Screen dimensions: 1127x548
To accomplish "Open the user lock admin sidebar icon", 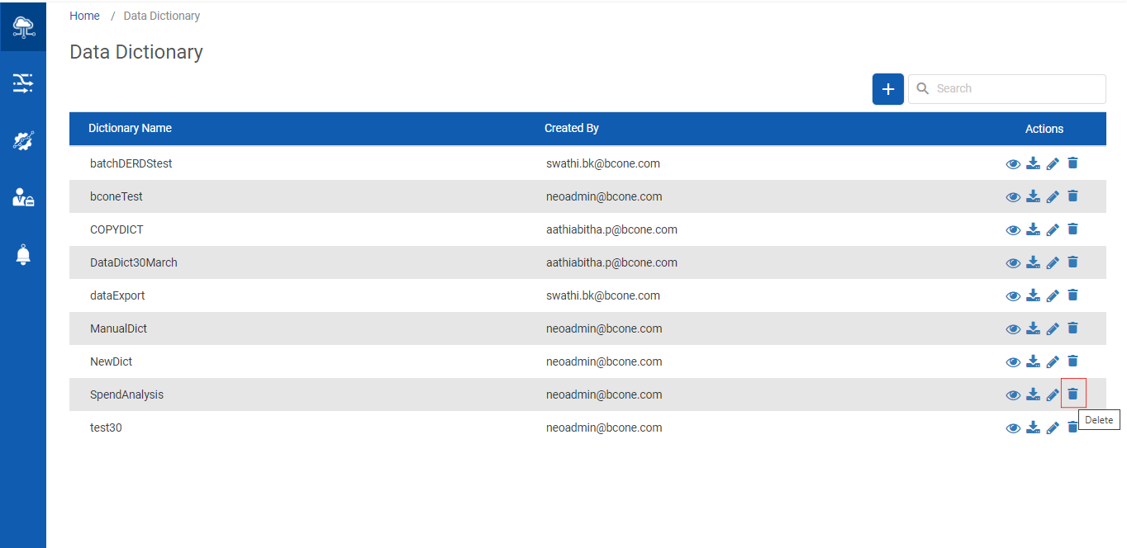I will (23, 197).
